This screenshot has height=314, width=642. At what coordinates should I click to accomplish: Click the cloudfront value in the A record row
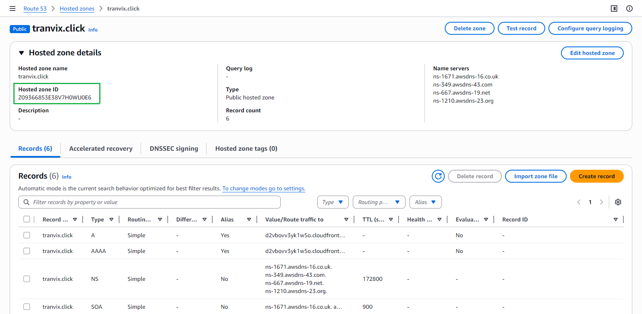pyautogui.click(x=305, y=235)
